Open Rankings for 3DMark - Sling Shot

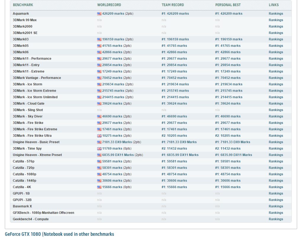[x=276, y=110]
